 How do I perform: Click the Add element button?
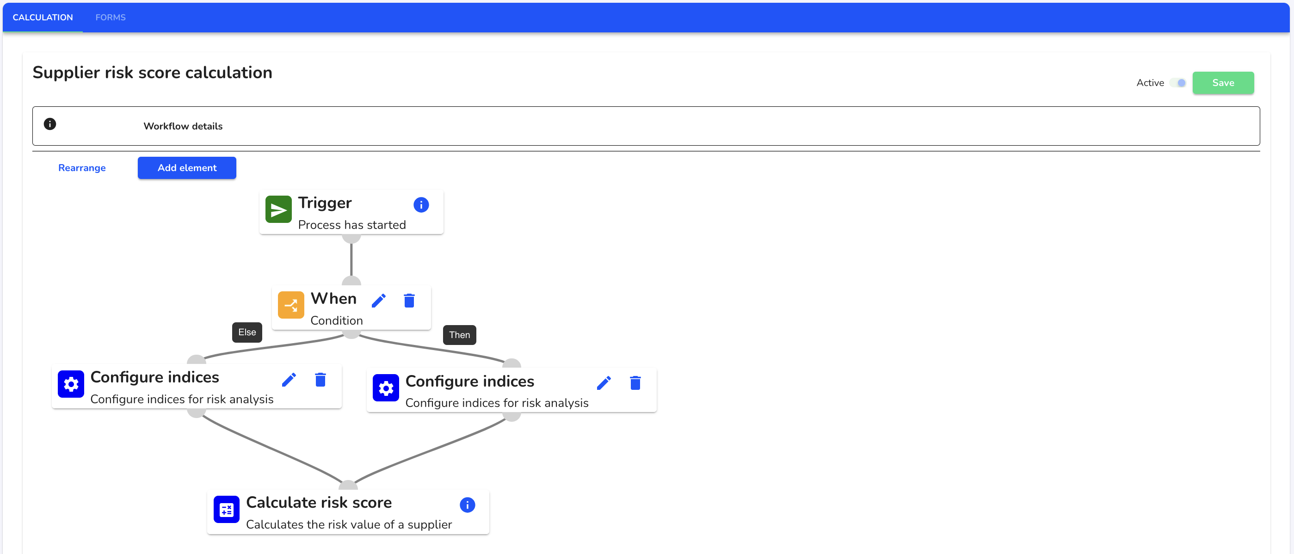pyautogui.click(x=186, y=168)
